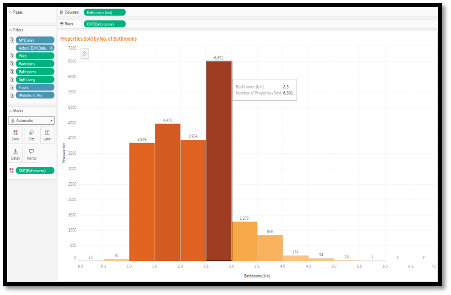Screen dimensions: 451x295
Task: Click the icon left of MY(Date) filter
Action: click(x=12, y=40)
